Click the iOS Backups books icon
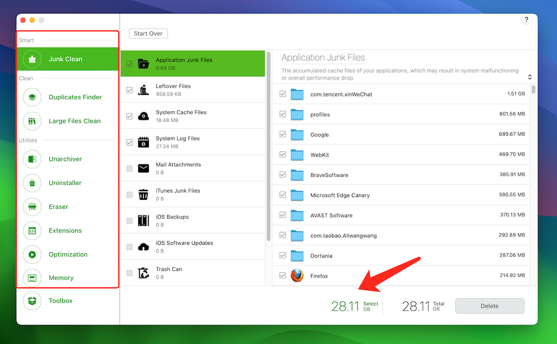The image size is (557, 344). click(x=143, y=220)
